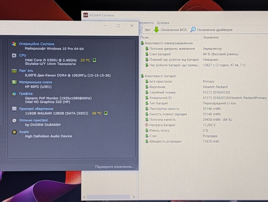Click the horizontal scrollbar thumb in AIDA64
This screenshot has height=202, width=268.
(x=108, y=197)
